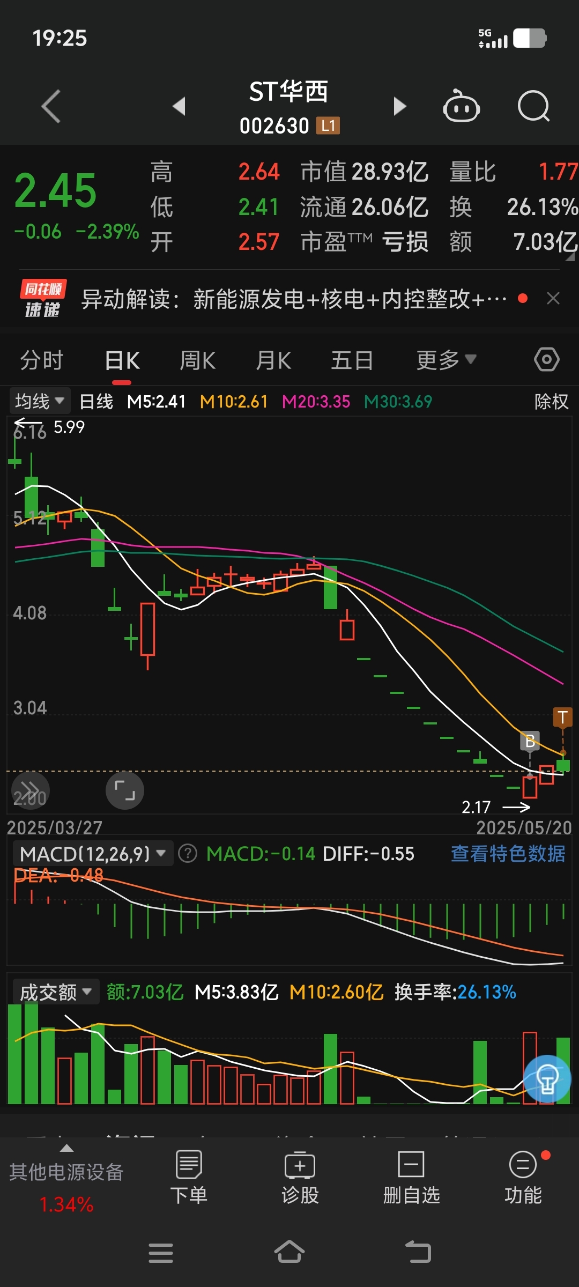Tap the stock code 002630
The image size is (579, 1287).
(274, 126)
